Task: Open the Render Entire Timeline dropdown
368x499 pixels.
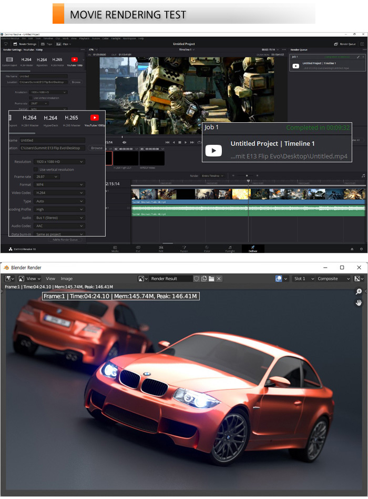Action: coord(212,175)
